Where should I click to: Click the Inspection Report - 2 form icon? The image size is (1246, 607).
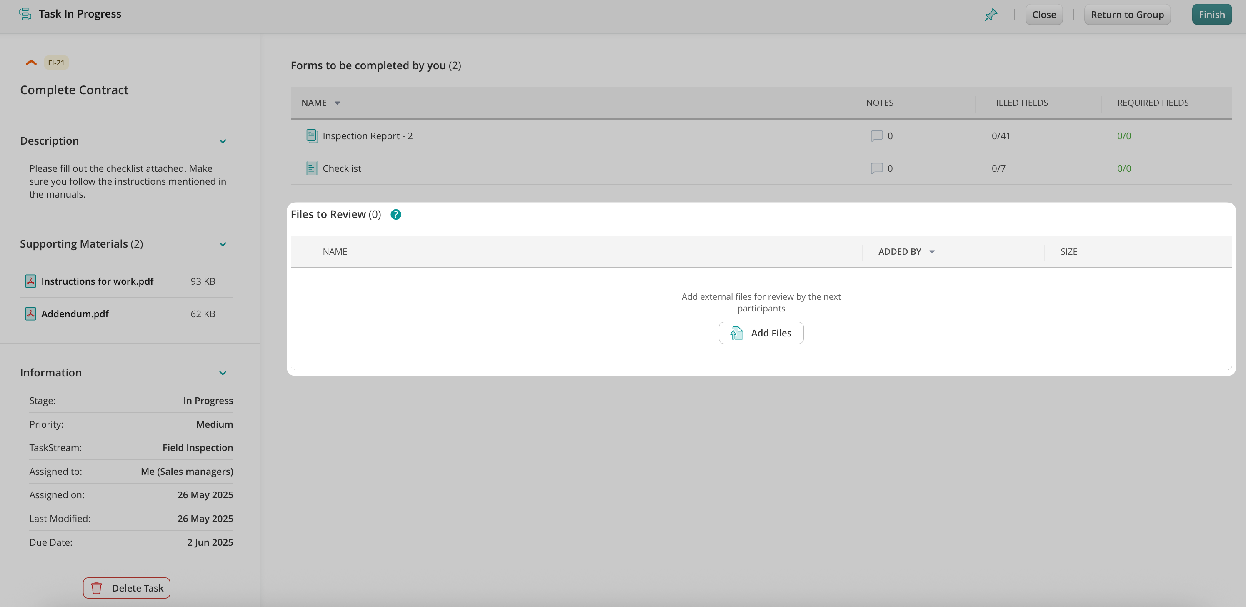[312, 136]
